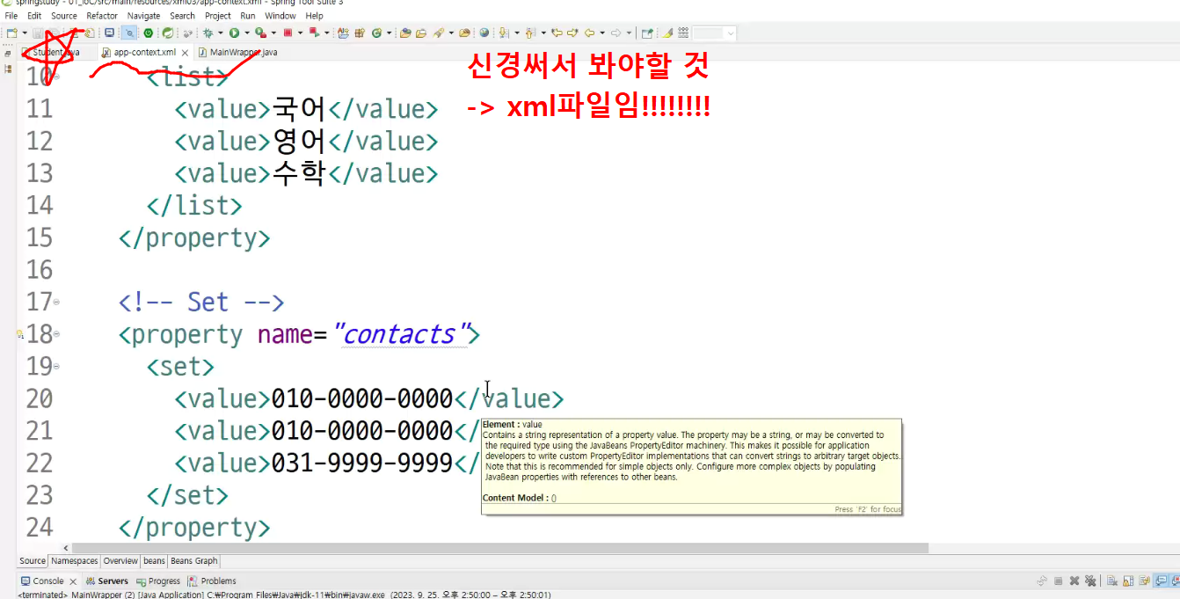Click the New Java Package icon
This screenshot has width=1180, height=599.
[359, 33]
